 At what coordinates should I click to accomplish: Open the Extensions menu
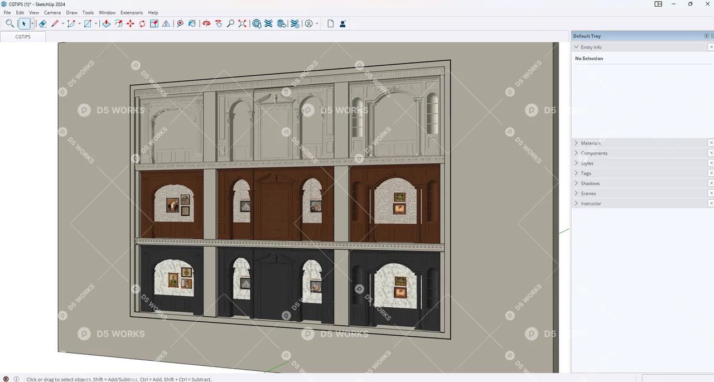(132, 12)
